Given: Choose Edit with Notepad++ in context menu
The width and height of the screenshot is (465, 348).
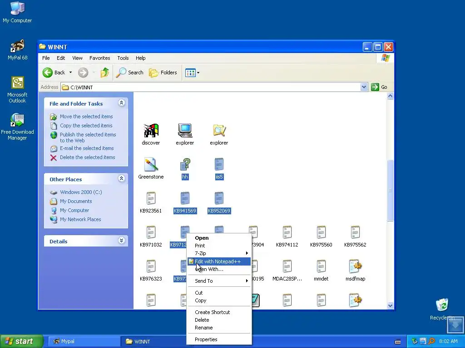Looking at the screenshot, I should tap(219, 261).
